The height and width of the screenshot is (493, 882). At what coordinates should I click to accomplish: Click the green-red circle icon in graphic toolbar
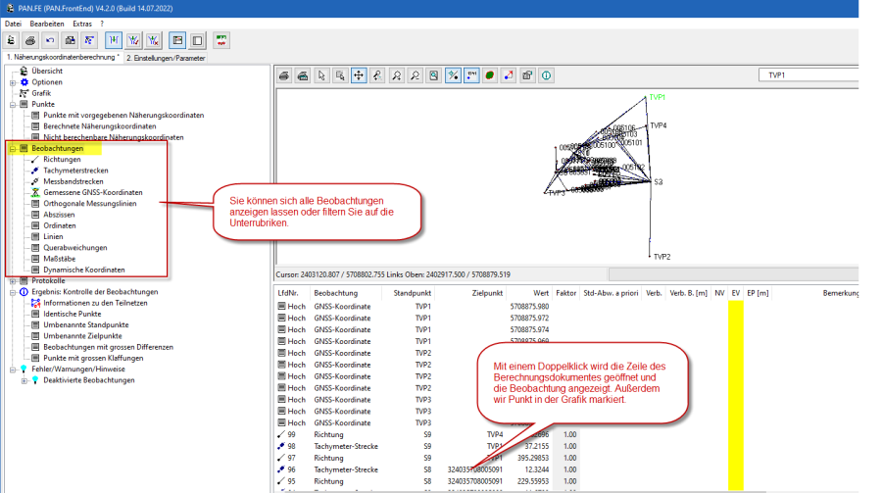[x=489, y=74]
